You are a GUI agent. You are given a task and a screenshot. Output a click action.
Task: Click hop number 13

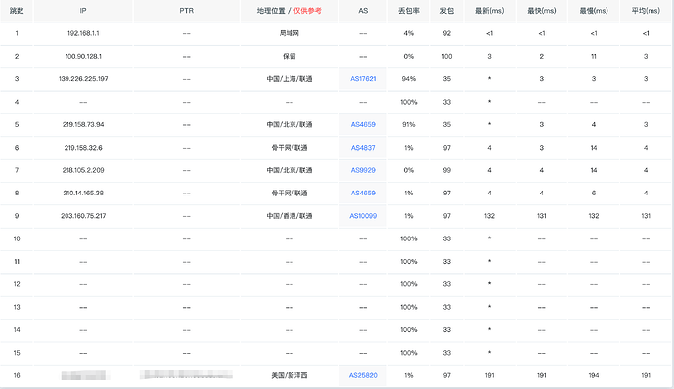point(17,307)
